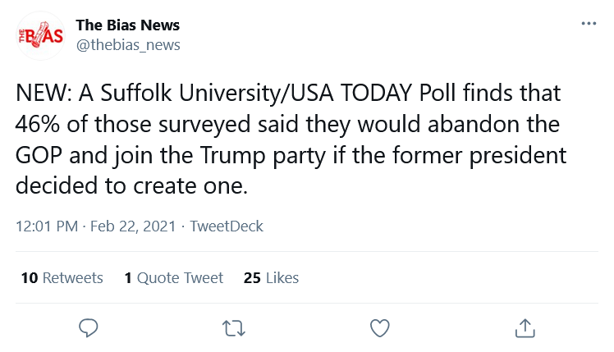Click 'decided to create one.' text line
614x352 pixels.
pyautogui.click(x=131, y=185)
